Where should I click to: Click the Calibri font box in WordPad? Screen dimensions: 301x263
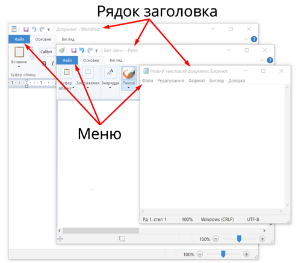pos(48,52)
